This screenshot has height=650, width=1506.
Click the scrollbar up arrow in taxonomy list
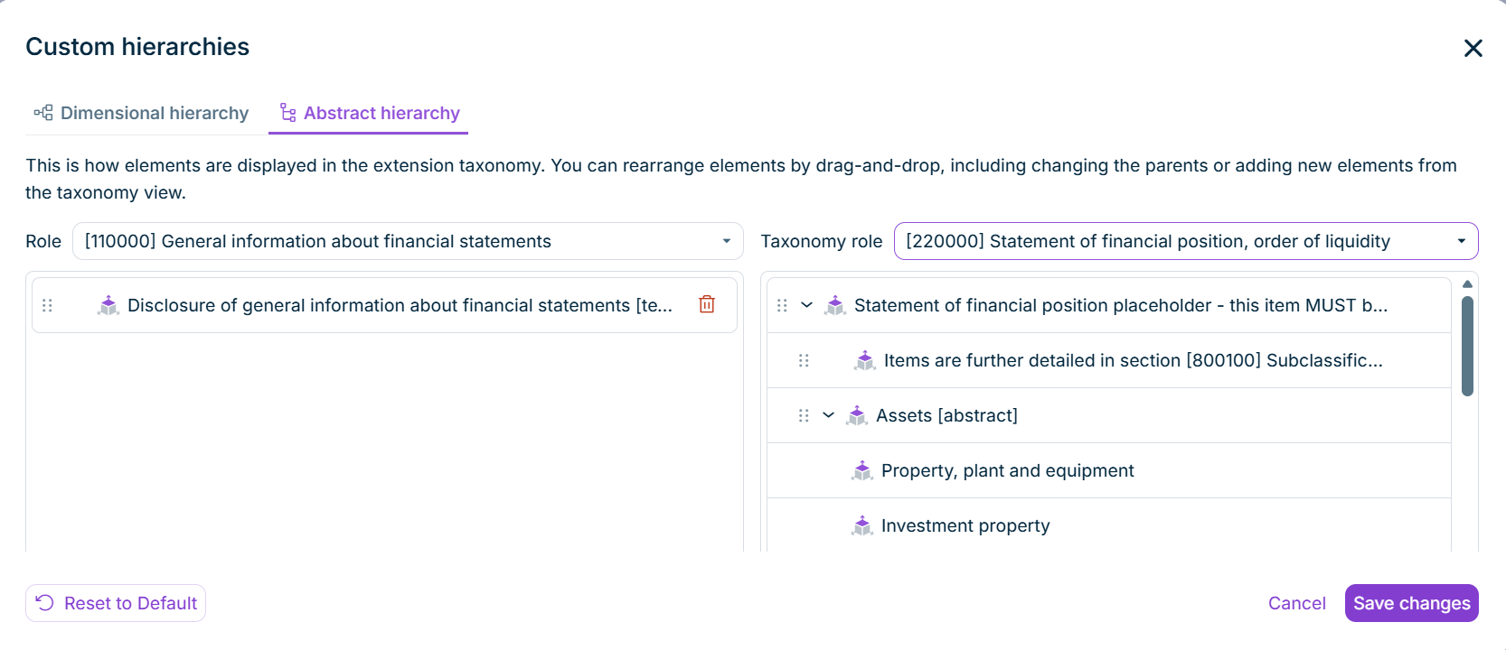1467,284
